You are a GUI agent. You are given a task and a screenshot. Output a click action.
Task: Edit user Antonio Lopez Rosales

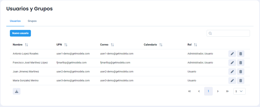point(232,54)
